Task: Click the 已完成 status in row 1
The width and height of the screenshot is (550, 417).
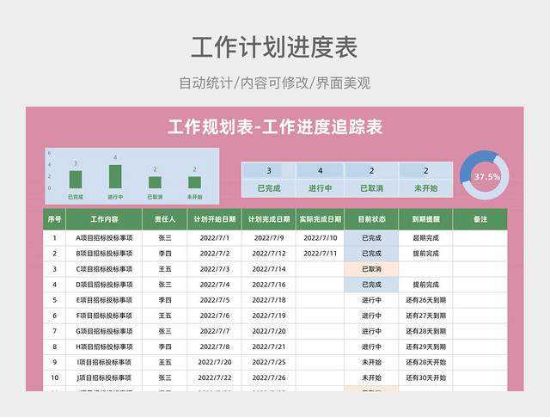Action: click(x=371, y=238)
